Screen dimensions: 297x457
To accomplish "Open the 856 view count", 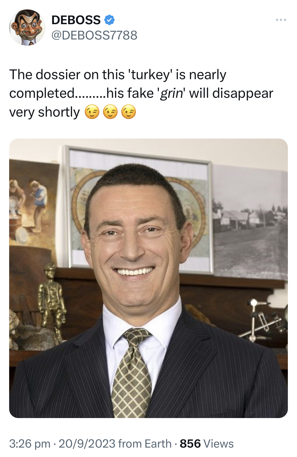I will 190,444.
